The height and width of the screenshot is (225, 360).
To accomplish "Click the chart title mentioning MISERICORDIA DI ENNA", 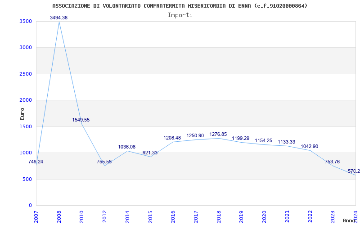I will (180, 6).
